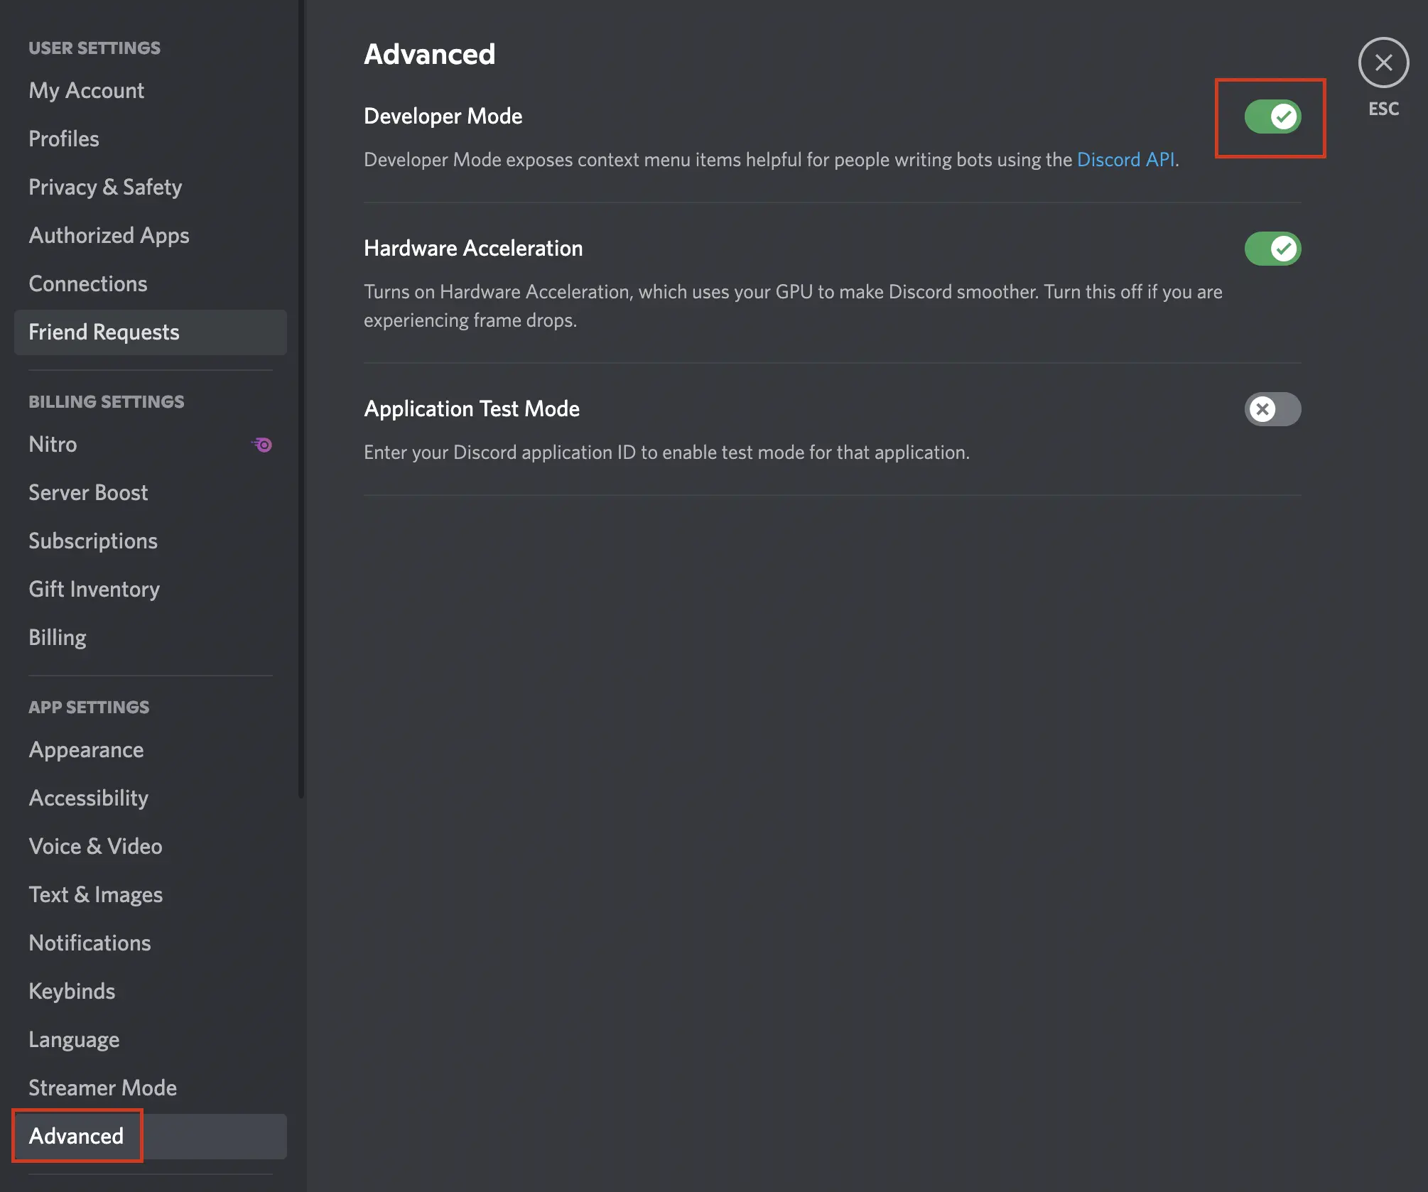Open My Account settings
1428x1192 pixels.
86,90
